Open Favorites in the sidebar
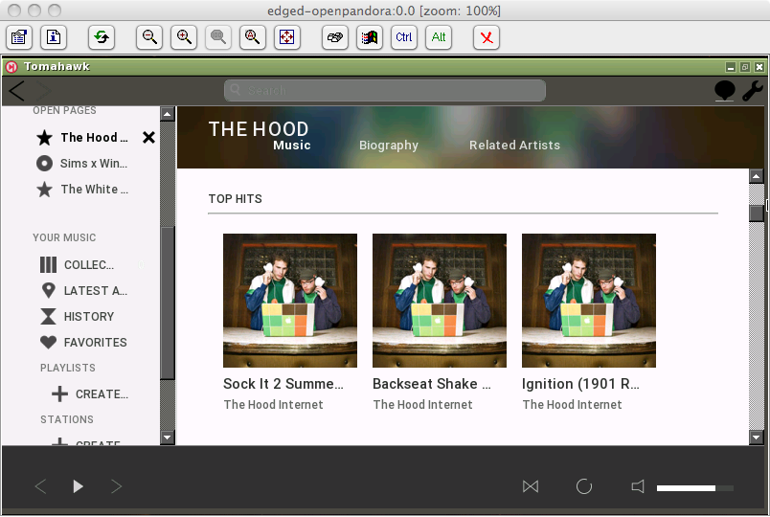Screen dimensions: 770x517 pos(94,343)
